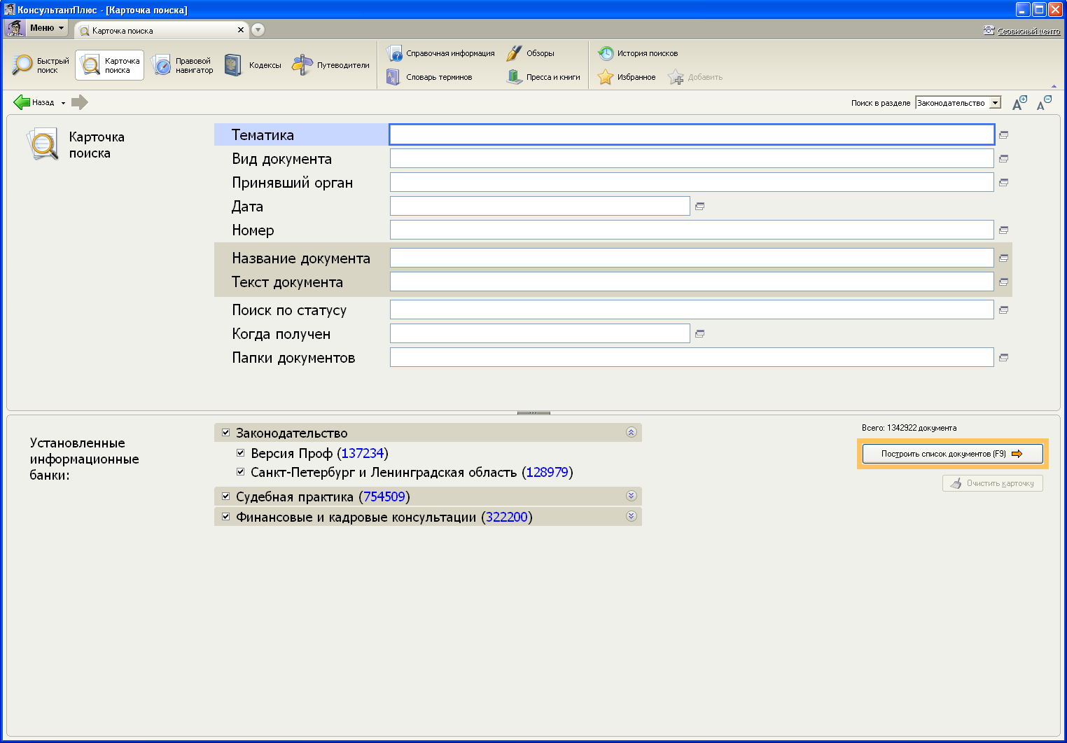Uncheck Версия Проф bank
Image resolution: width=1067 pixels, height=743 pixels.
tap(241, 453)
